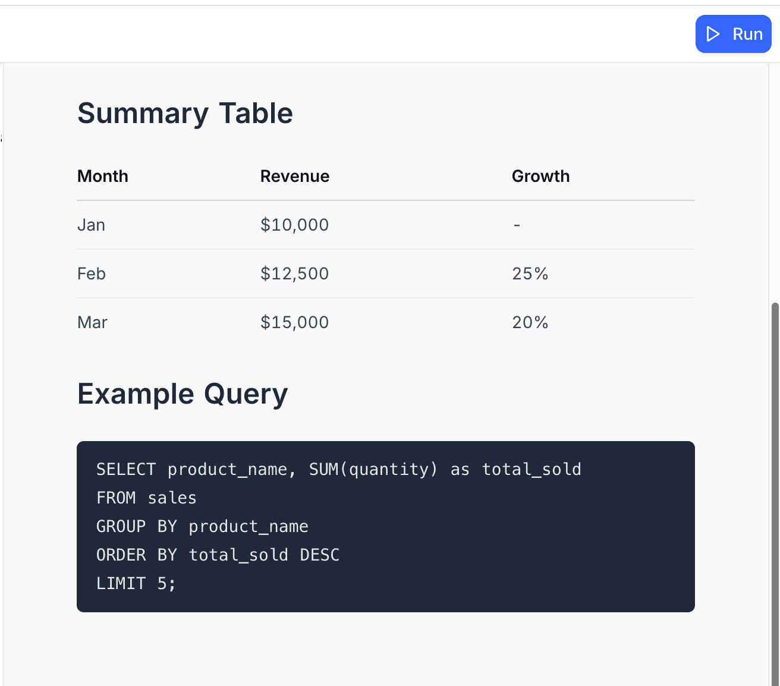
Task: Click the Summary Table heading
Action: pos(185,113)
